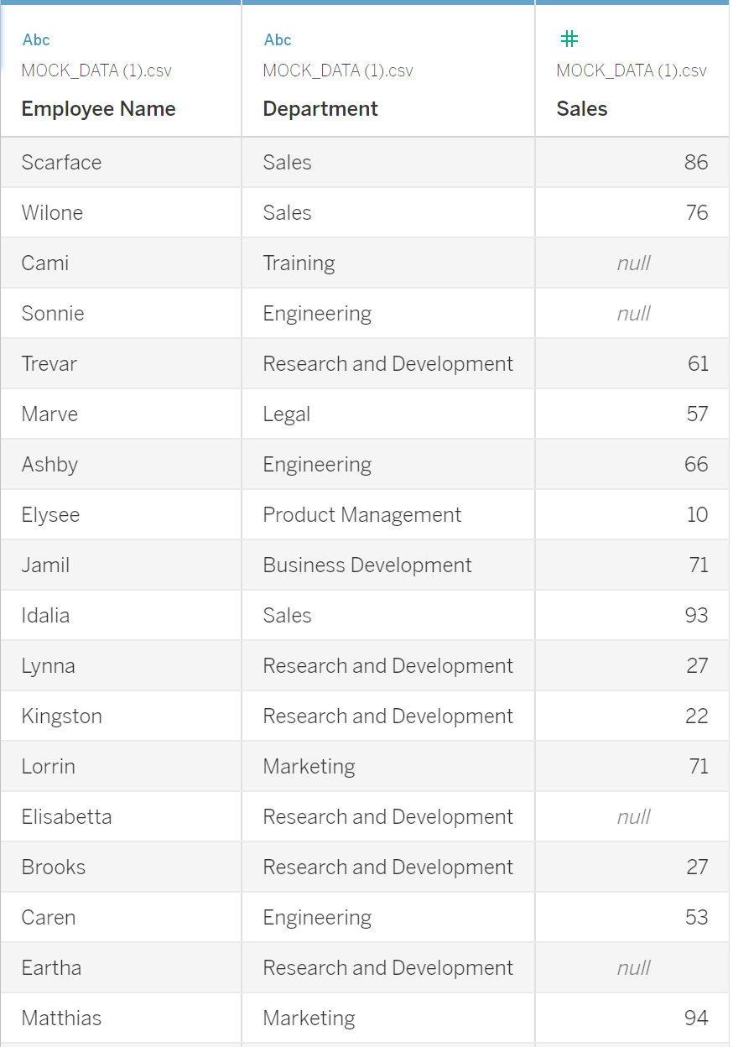Click the null sales value in Eartha's row
The width and height of the screenshot is (733, 1047).
(x=633, y=967)
